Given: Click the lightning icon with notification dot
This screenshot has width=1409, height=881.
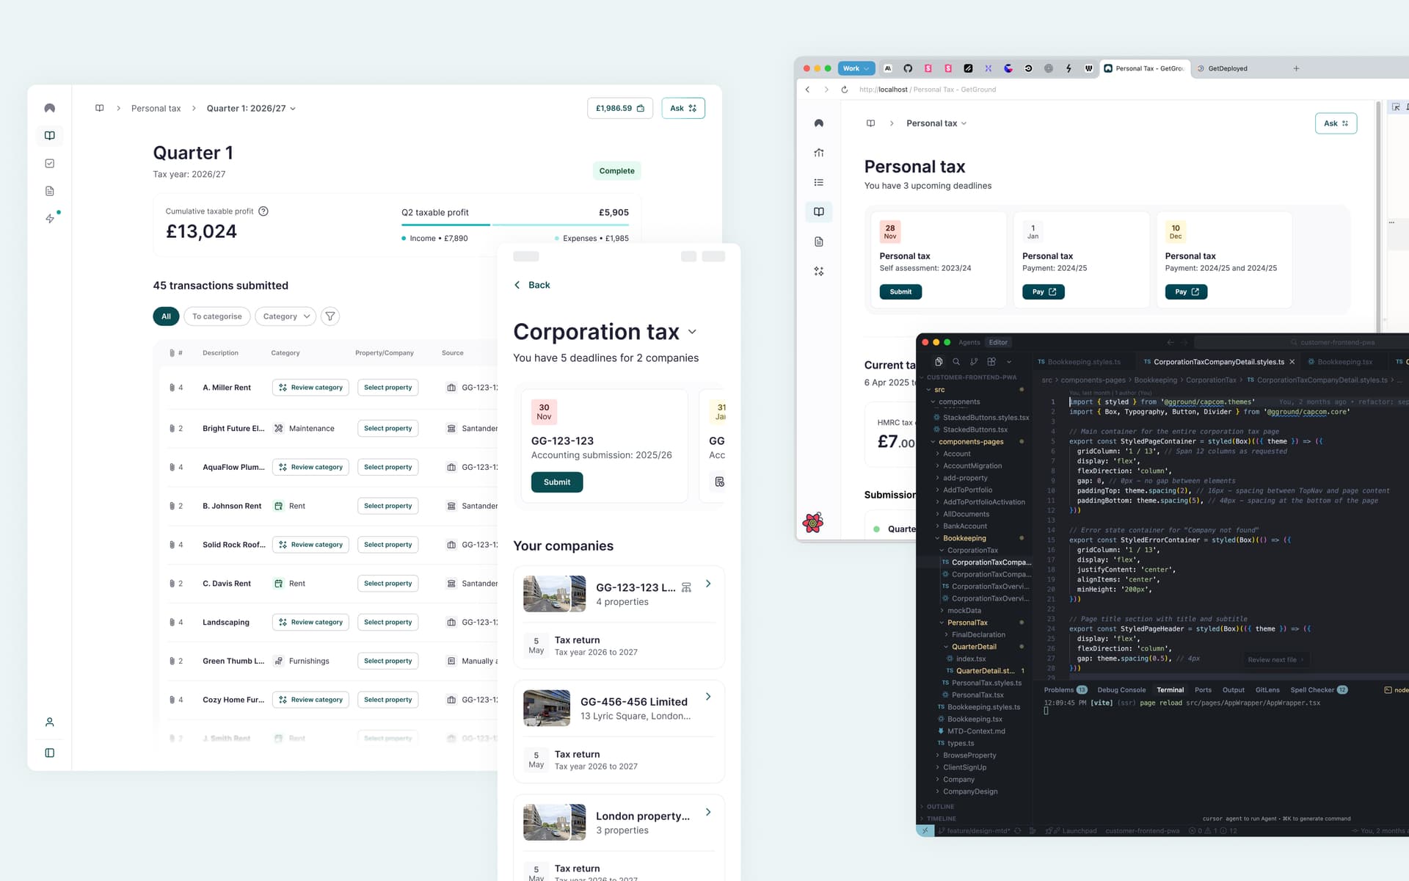Looking at the screenshot, I should (50, 218).
